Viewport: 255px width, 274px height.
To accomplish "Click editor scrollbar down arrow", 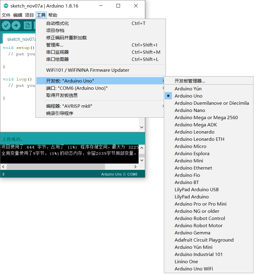I will click(x=142, y=127).
